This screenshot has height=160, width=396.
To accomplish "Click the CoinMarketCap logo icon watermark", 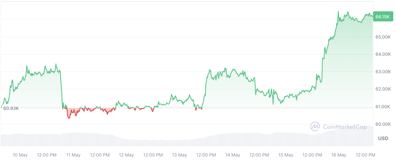I will point(315,127).
